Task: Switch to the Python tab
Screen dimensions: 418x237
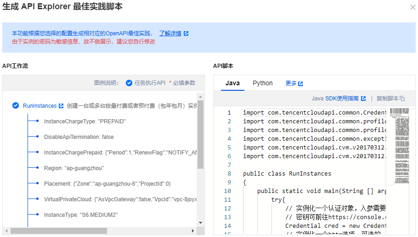Action: 263,83
